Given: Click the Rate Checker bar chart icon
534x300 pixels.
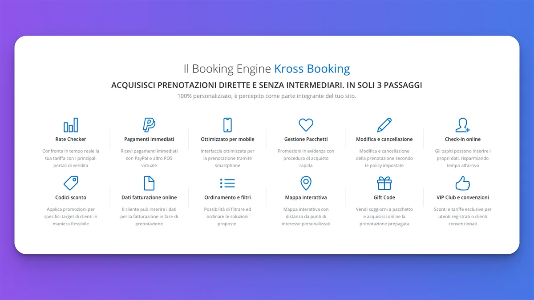Looking at the screenshot, I should pos(71,125).
